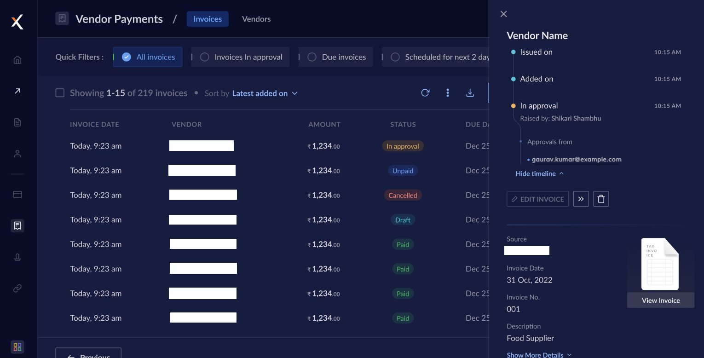
Task: Open the link icon in sidebar
Action: pos(17,288)
